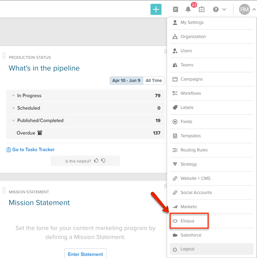Viewport: 257px width, 258px height.
Task: Click the Overdue count 137
Action: pos(157,133)
